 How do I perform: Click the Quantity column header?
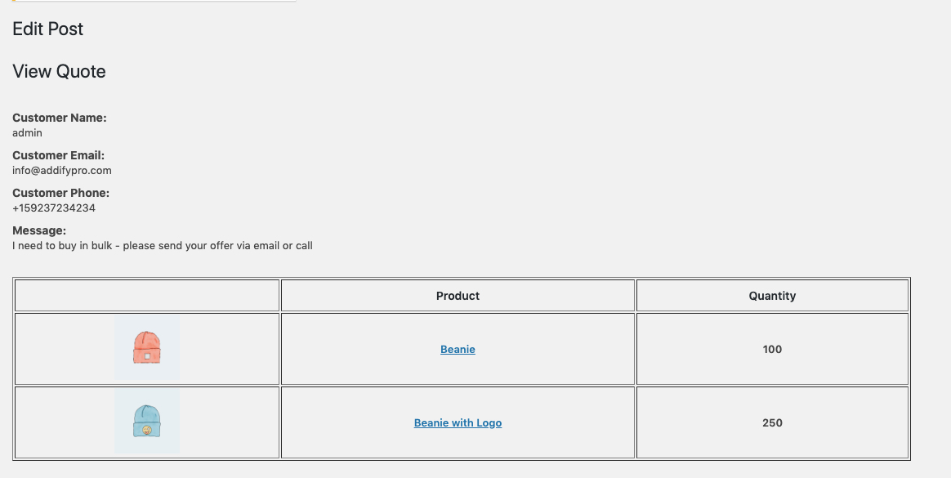click(772, 296)
